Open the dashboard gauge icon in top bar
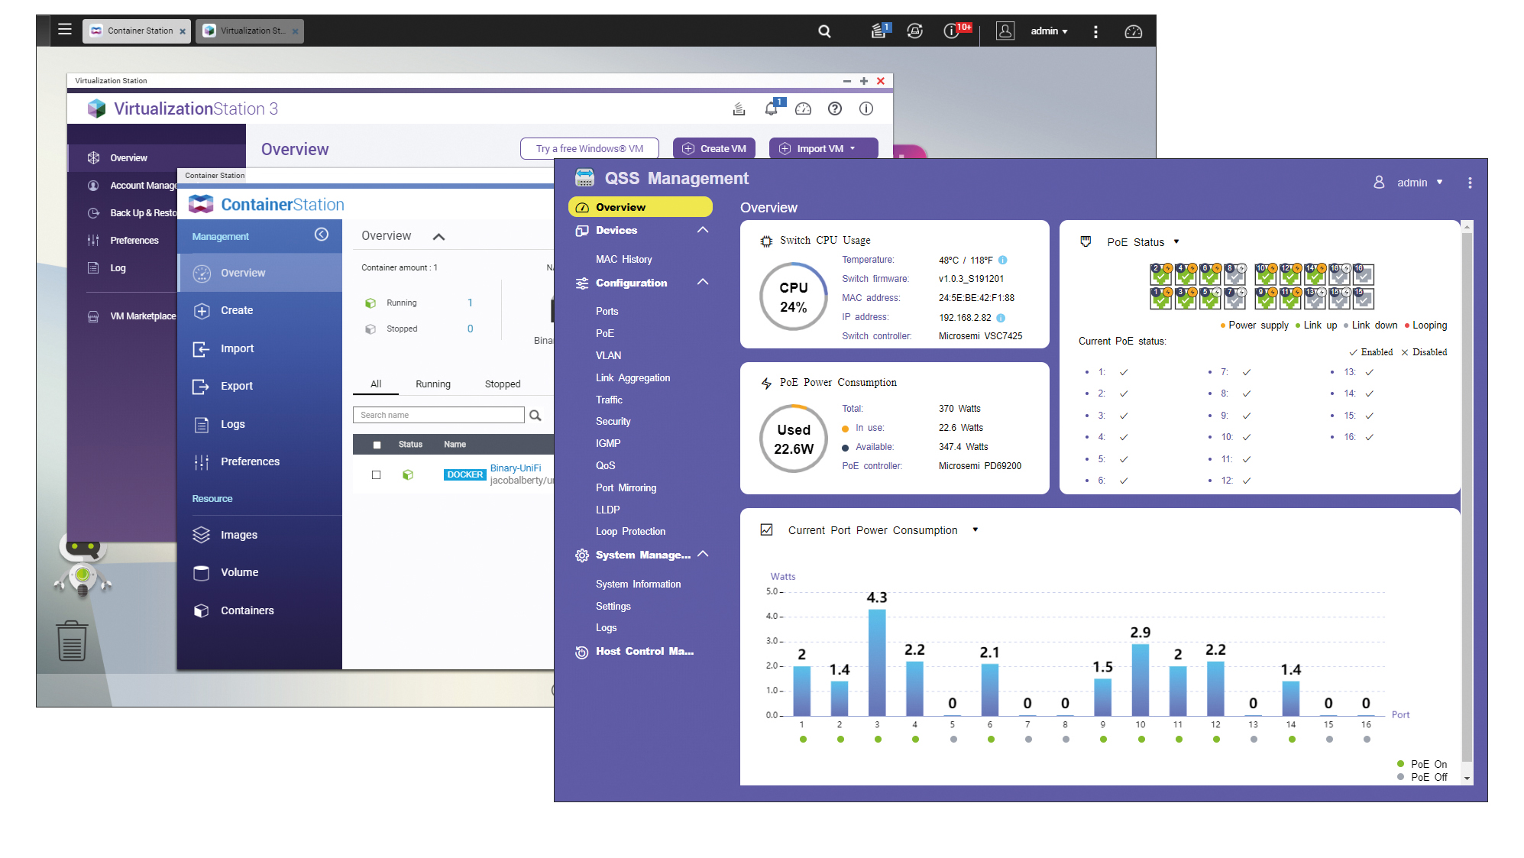The height and width of the screenshot is (858, 1524). tap(1133, 31)
